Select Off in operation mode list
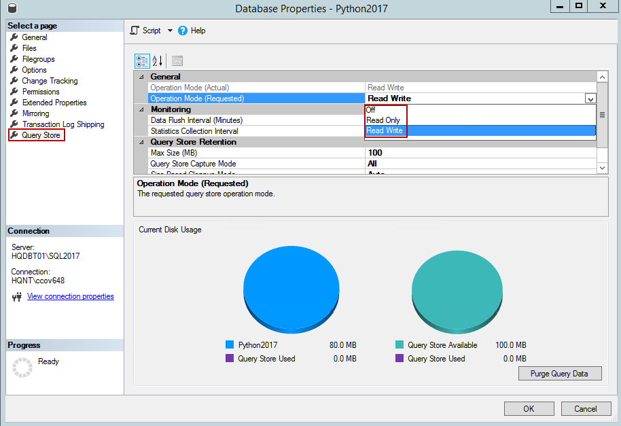Screen dimensions: 621x426 (x=371, y=110)
